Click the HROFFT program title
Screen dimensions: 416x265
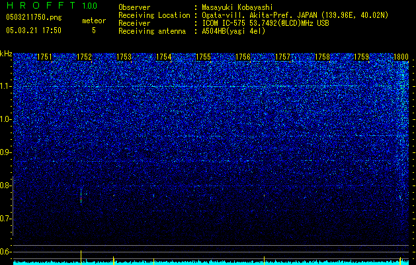tap(41, 5)
